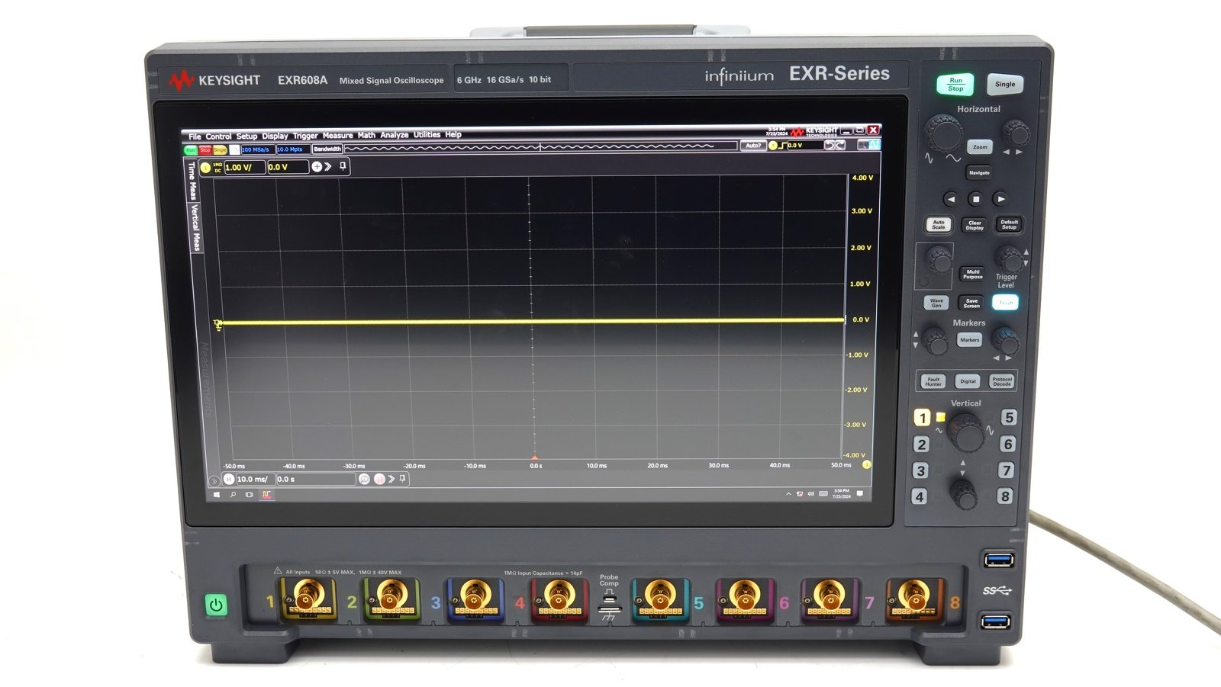The height and width of the screenshot is (687, 1221).
Task: Click the hardware Multi Purpose key
Action: pos(973,274)
